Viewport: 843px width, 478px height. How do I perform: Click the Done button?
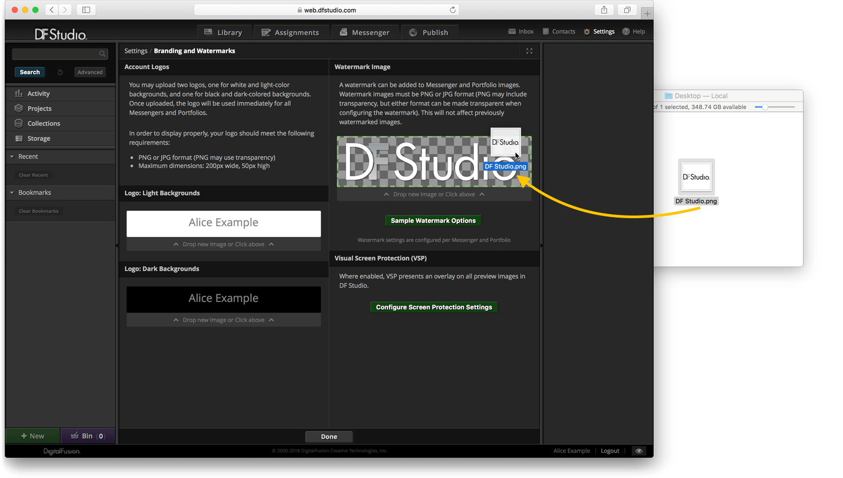coord(329,436)
